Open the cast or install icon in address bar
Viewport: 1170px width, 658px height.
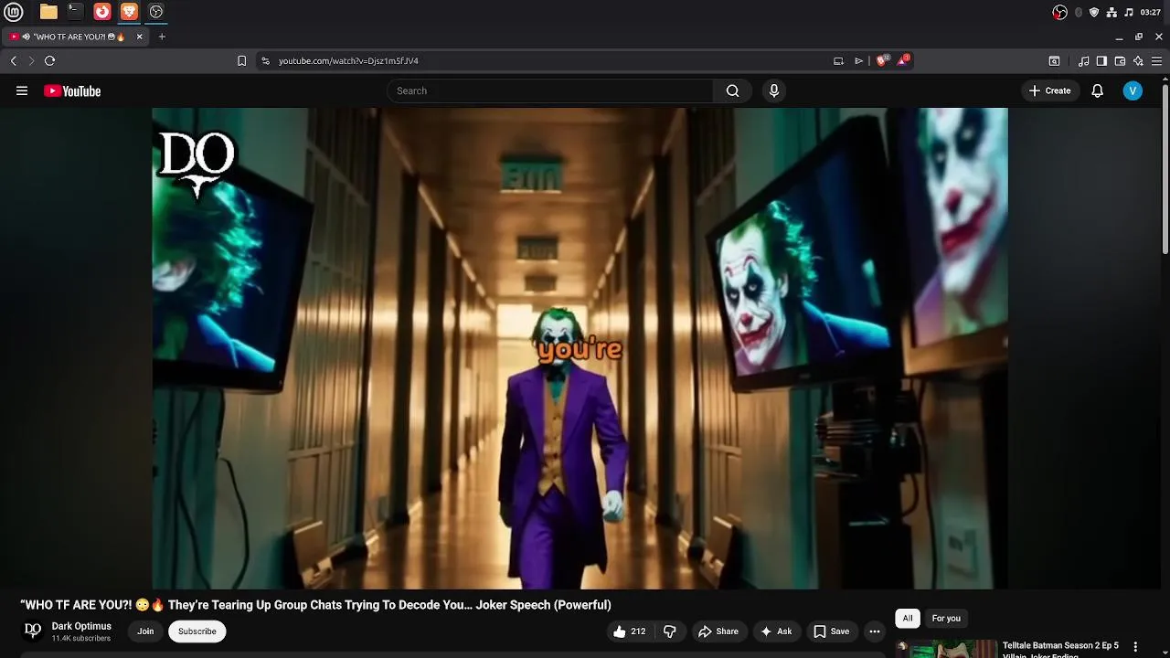pos(838,60)
